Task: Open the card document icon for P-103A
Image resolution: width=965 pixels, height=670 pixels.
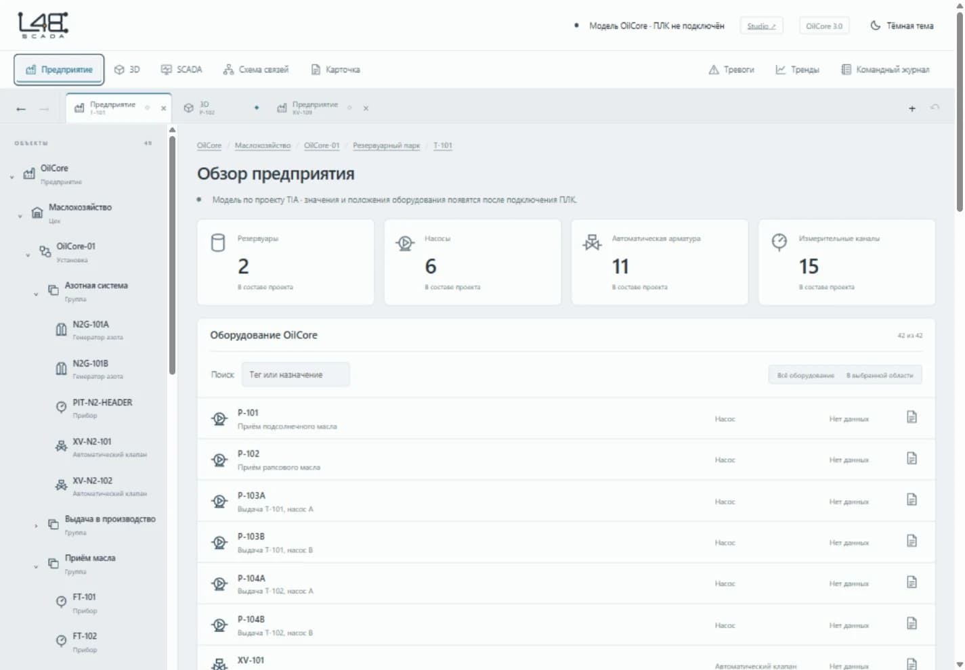Action: [912, 499]
